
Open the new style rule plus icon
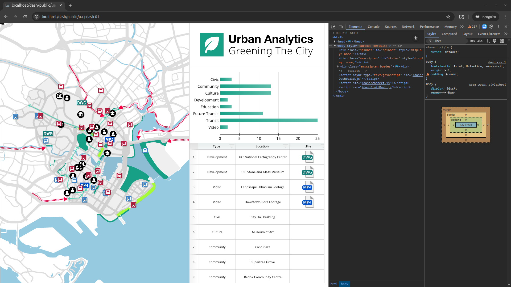487,41
